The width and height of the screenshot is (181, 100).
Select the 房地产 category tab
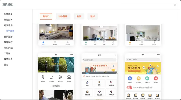46,16
